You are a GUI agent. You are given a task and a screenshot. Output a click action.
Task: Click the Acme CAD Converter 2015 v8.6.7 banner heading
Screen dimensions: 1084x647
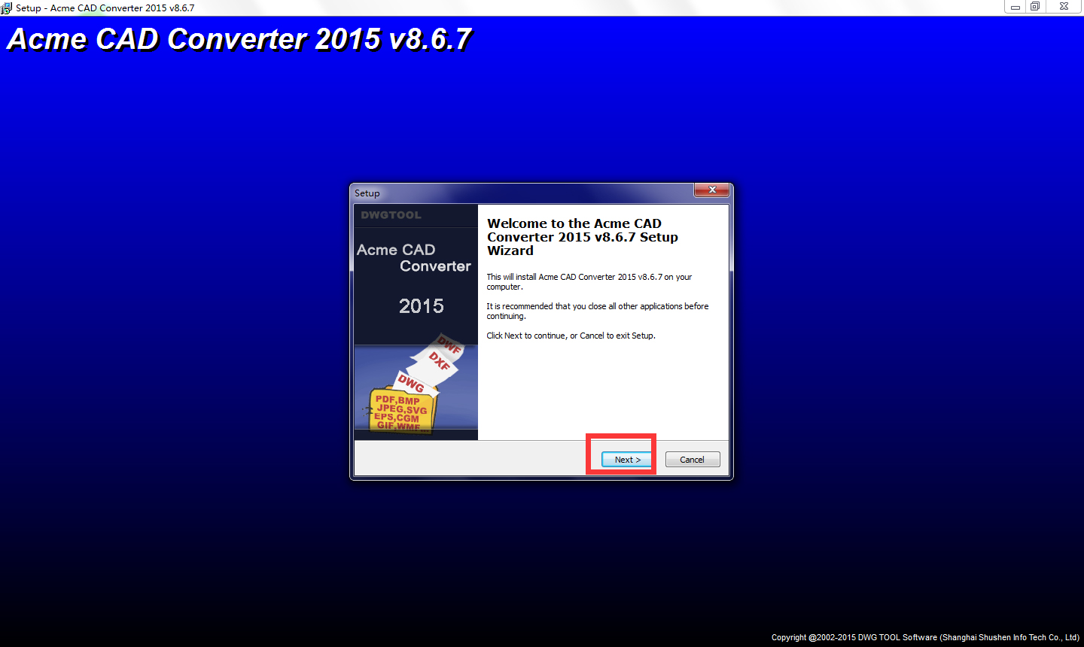pos(239,39)
